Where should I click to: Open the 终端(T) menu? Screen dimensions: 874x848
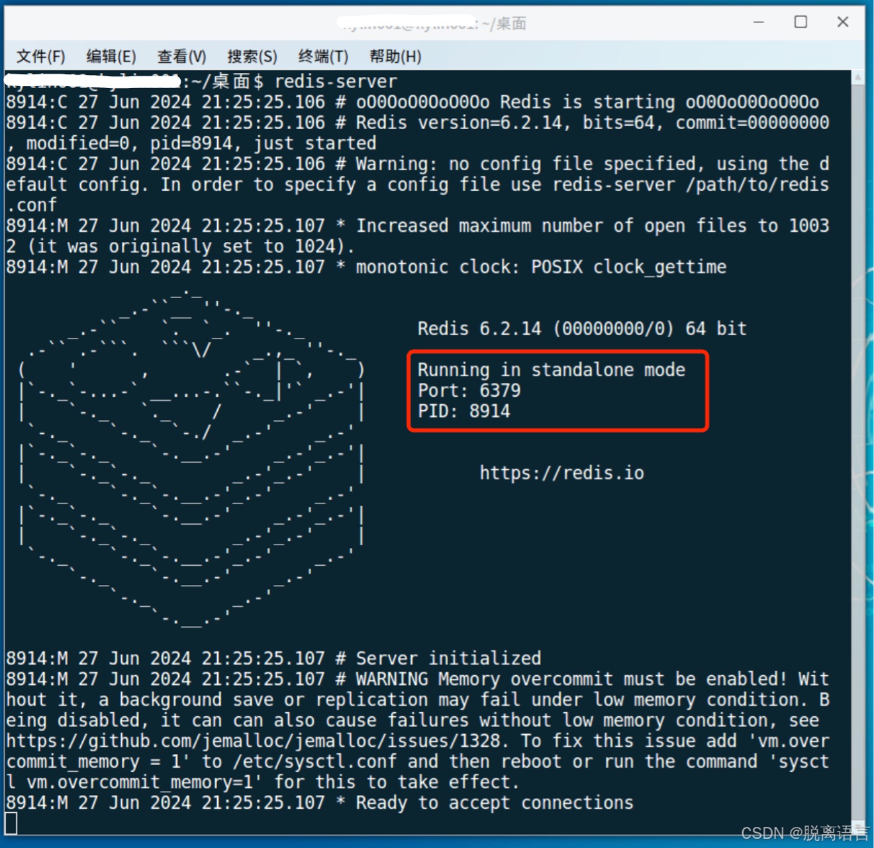pos(323,56)
